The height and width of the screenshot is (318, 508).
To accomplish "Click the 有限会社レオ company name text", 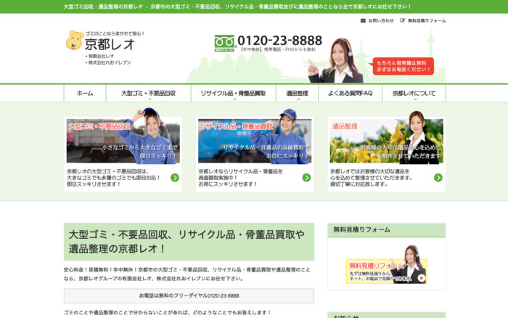I will click(101, 56).
